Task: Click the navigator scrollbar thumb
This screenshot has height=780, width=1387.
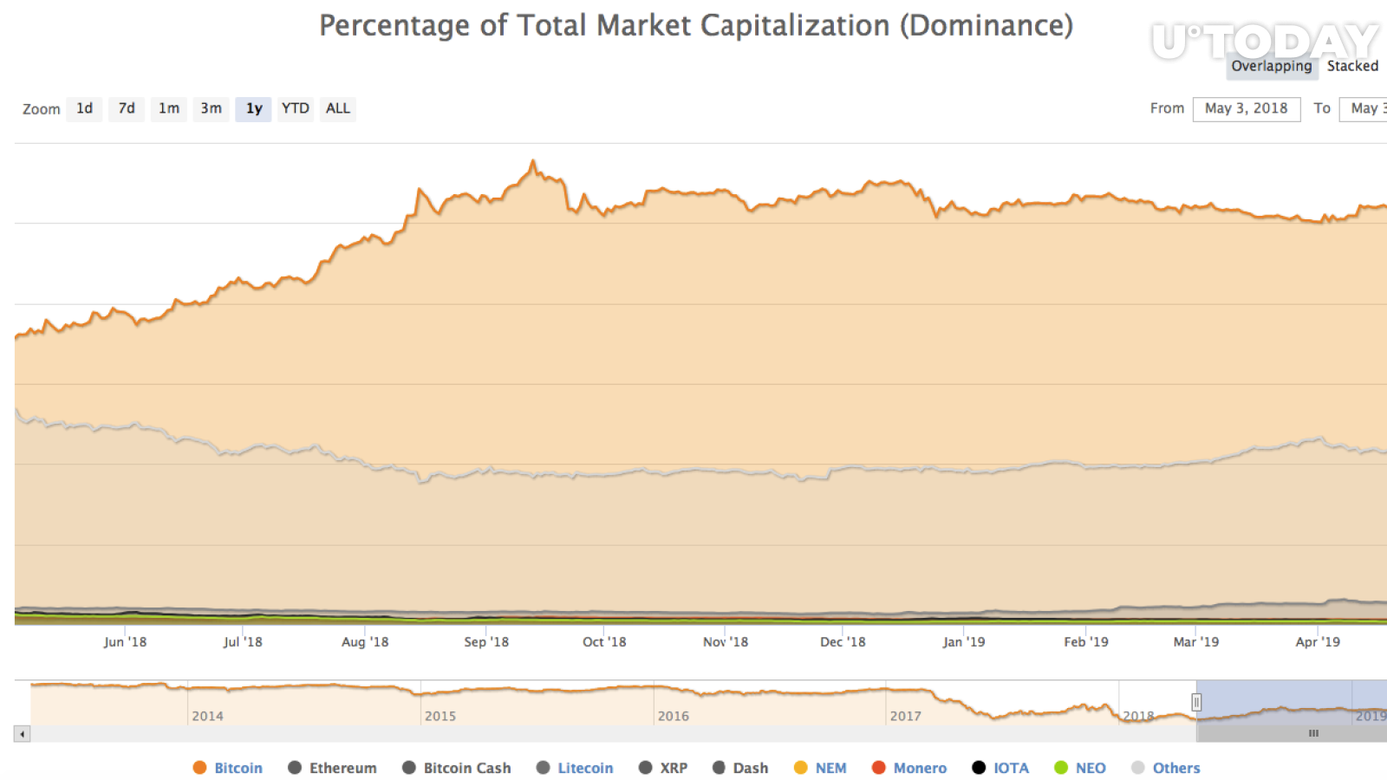Action: tap(1292, 733)
